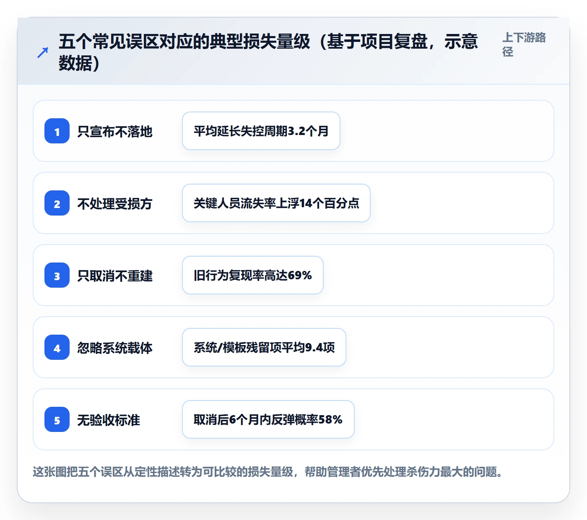
Task: Click the label 只取消不重建
Action: click(x=115, y=276)
